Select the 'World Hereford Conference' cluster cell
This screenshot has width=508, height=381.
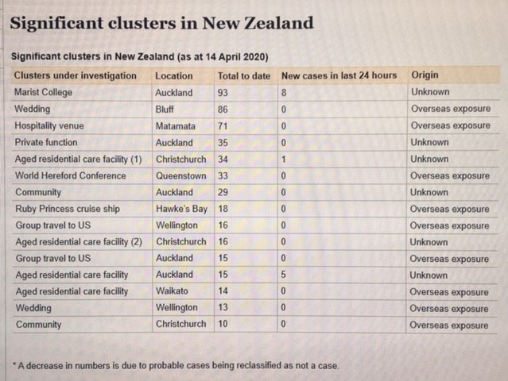click(70, 175)
